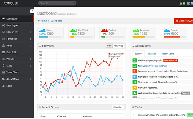
Task: Collapse the sidebar with the arrow toggle
Action: (32, 11)
